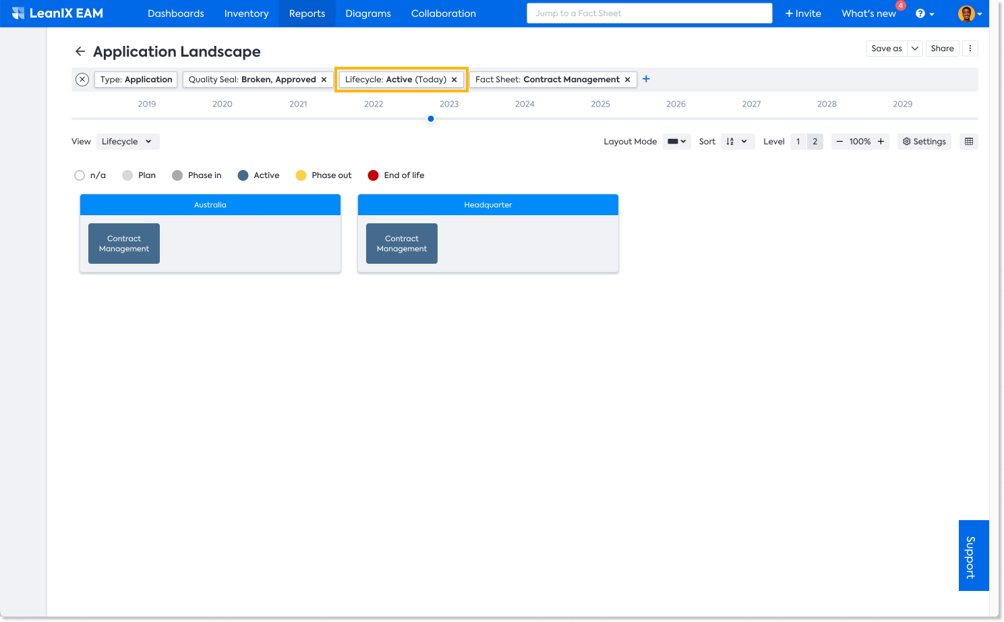The image size is (1004, 622).
Task: Select year 2029 on the timeline
Action: pyautogui.click(x=903, y=104)
